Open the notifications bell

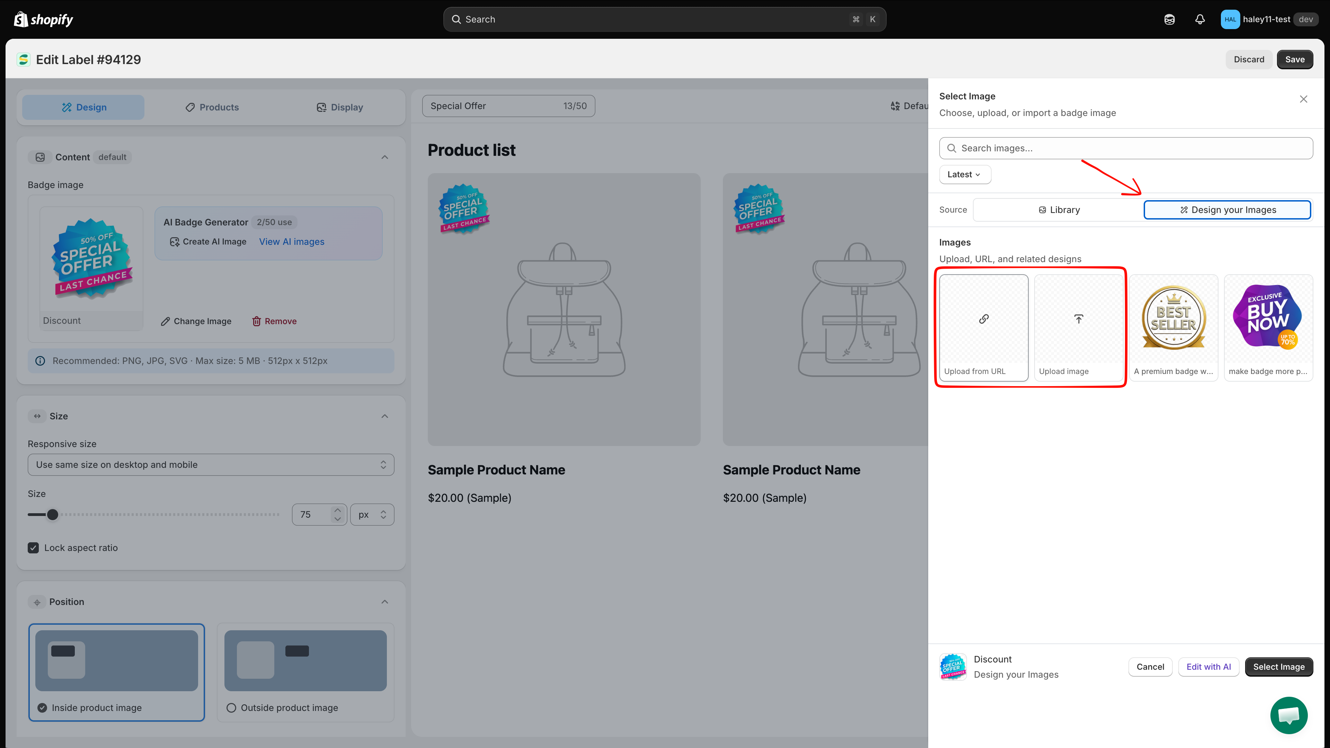(1200, 19)
